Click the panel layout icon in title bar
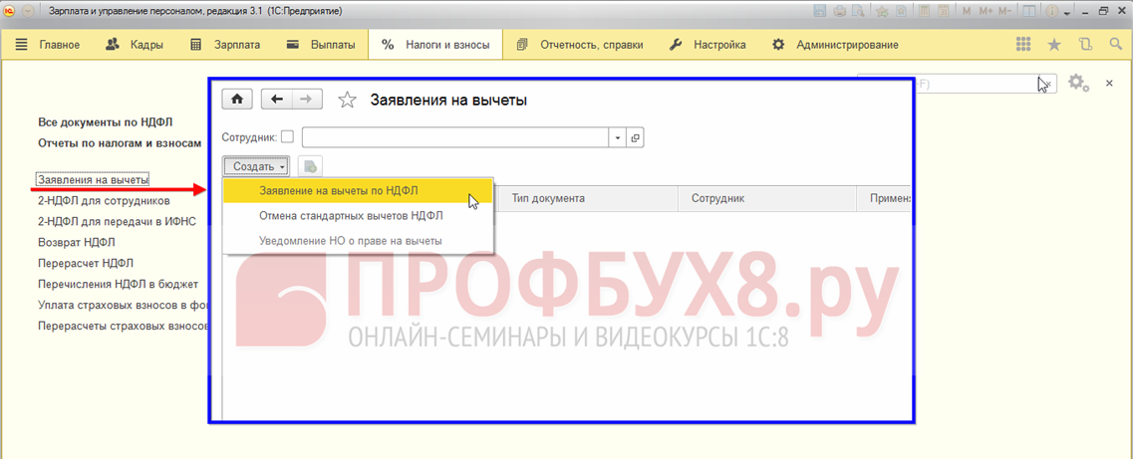 click(x=1028, y=12)
